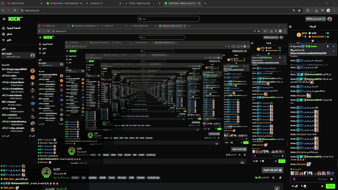This screenshot has height=190, width=338.
Task: Send the chat message with the green button
Action: tap(330, 186)
